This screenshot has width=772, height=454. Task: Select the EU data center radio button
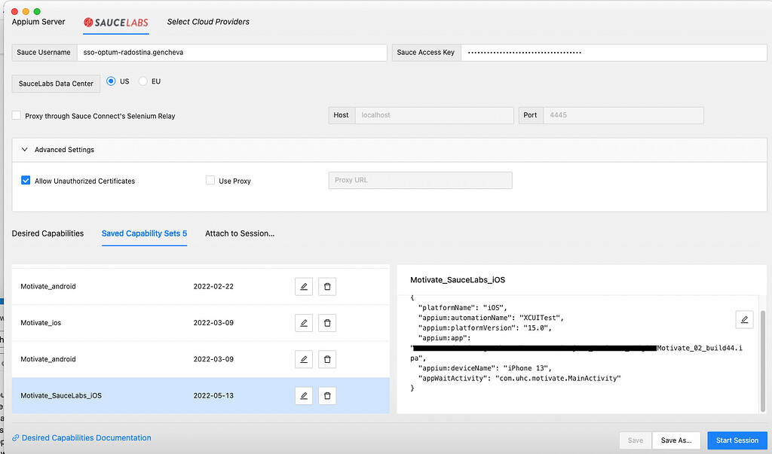pyautogui.click(x=142, y=81)
